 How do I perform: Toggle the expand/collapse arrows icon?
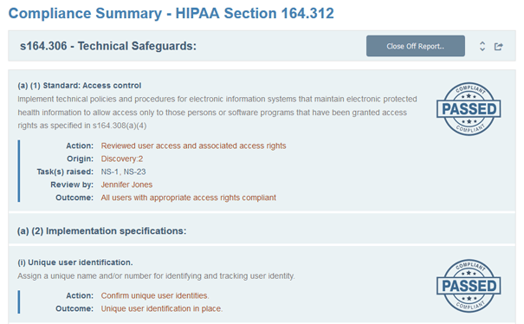(482, 46)
